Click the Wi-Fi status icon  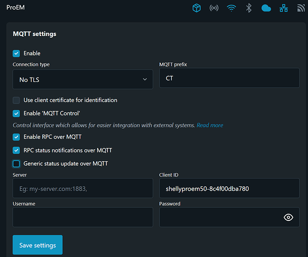[x=231, y=8]
